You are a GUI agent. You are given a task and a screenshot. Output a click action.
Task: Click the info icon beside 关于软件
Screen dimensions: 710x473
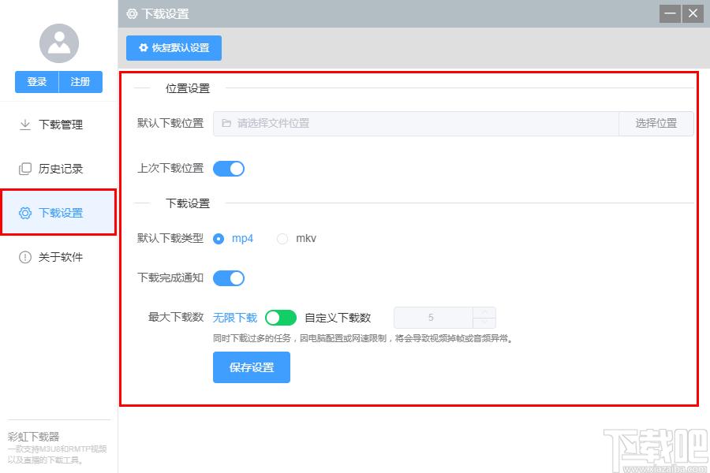pos(25,257)
